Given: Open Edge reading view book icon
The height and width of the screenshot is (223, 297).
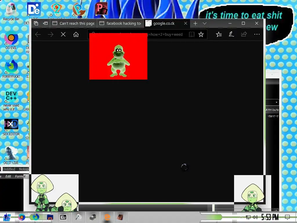Looking at the screenshot, I should pyautogui.click(x=191, y=34).
